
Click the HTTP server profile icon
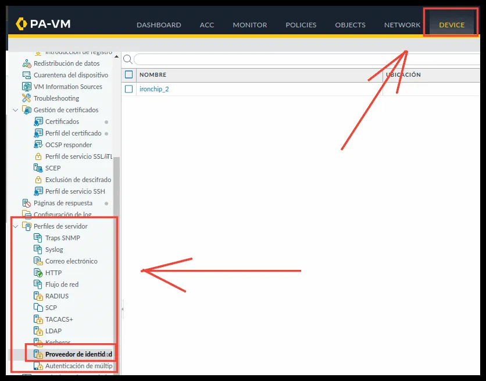pyautogui.click(x=38, y=273)
